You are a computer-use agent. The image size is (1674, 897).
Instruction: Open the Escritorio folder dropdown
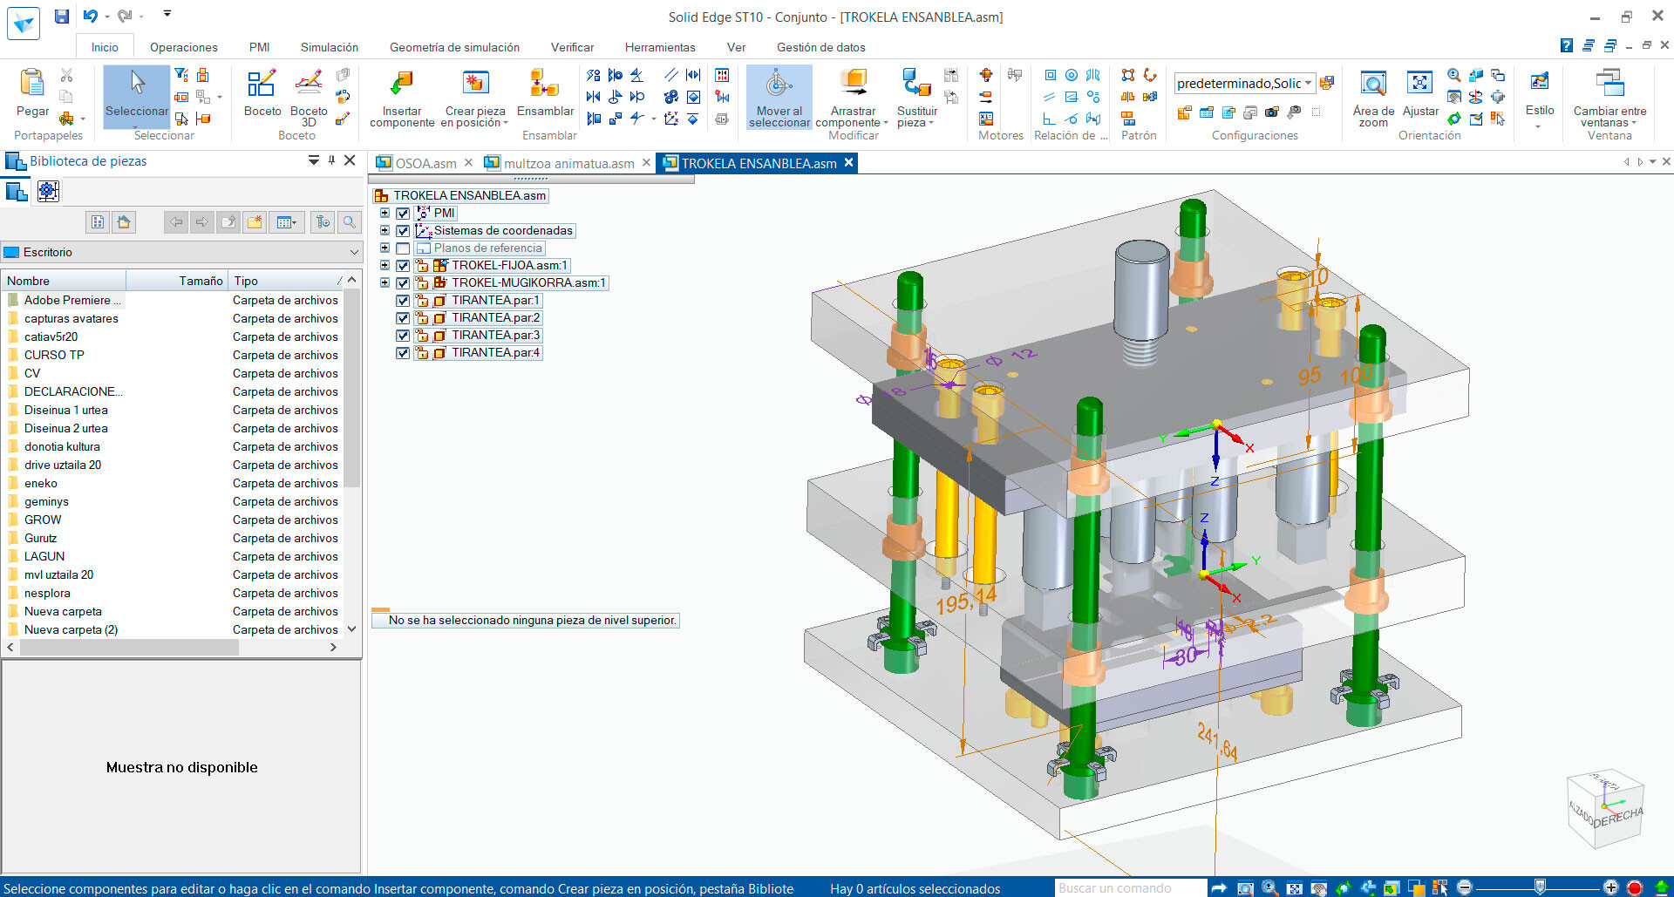click(354, 253)
